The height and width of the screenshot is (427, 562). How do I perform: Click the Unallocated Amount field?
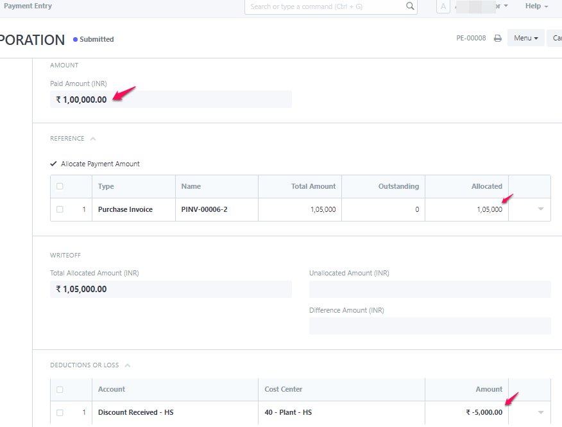tap(430, 289)
